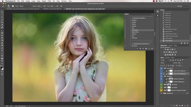Select the Type tool
Image resolution: width=191 pixels, height=107 pixels.
pos(2,51)
